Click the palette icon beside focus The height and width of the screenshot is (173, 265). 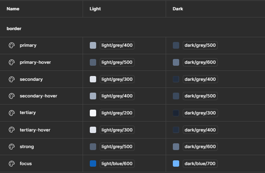(x=12, y=163)
